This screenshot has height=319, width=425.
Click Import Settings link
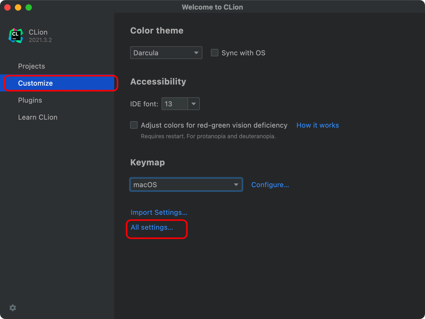[159, 212]
